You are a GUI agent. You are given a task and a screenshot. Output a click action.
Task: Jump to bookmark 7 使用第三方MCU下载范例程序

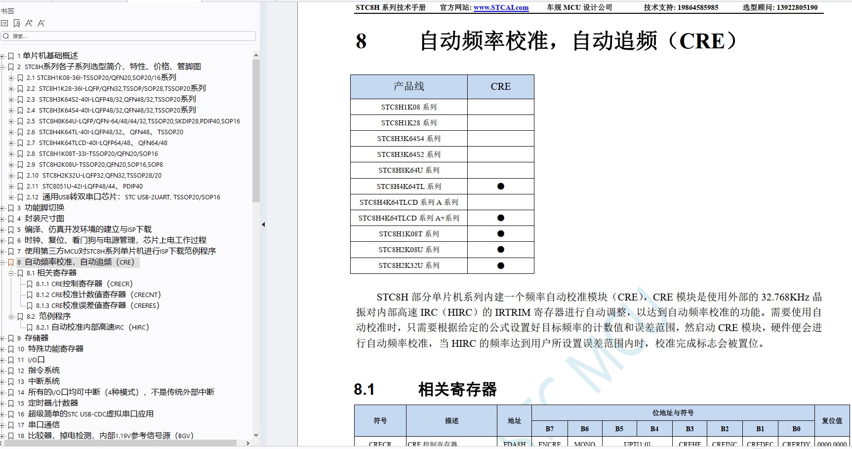tap(117, 251)
